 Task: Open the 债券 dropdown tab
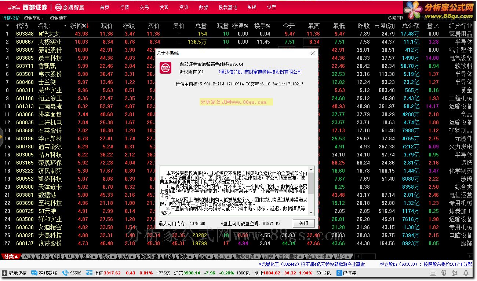point(108,256)
